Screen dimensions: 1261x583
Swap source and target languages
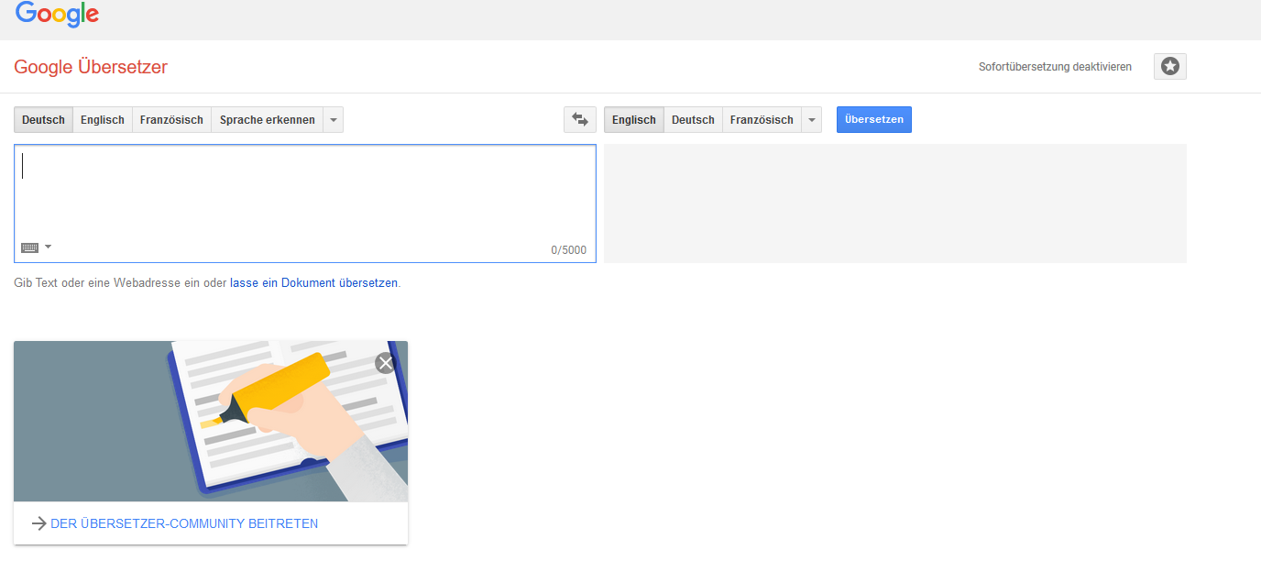[x=580, y=120]
